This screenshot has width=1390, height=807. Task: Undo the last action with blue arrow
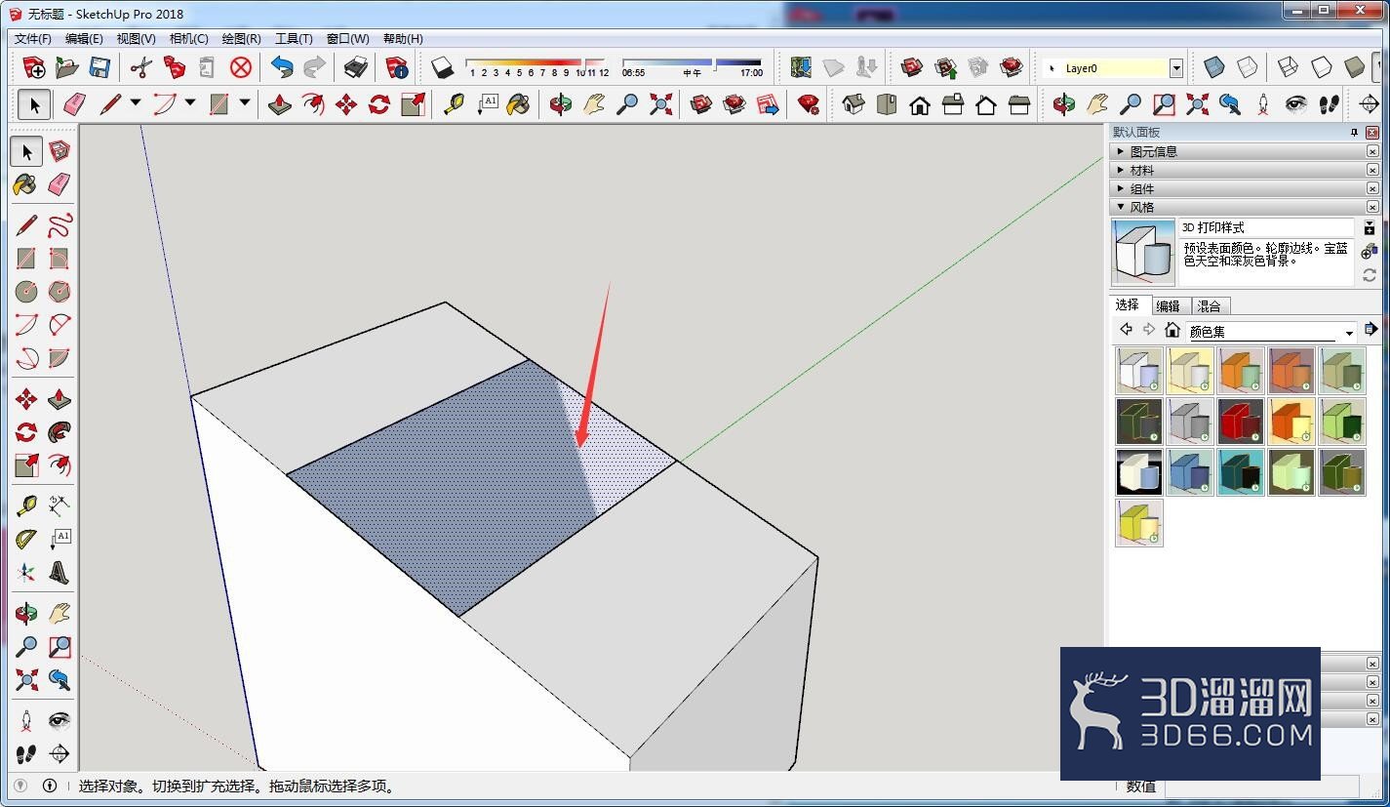283,67
